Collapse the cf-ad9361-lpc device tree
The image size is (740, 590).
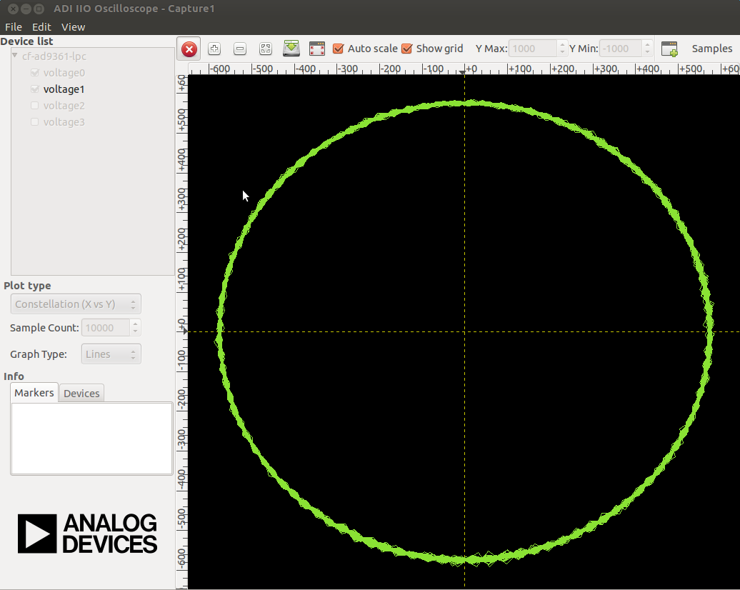[14, 56]
